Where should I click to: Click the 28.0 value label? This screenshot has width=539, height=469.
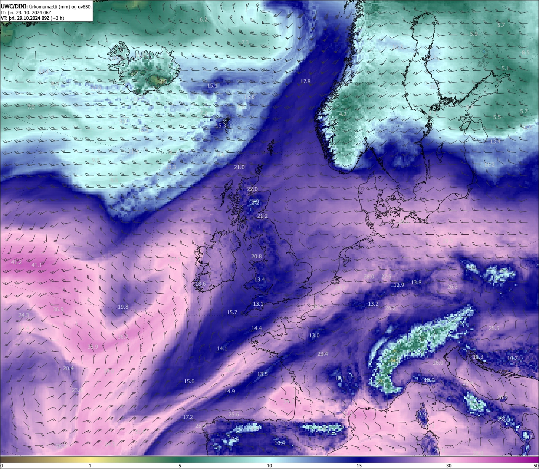click(369, 276)
